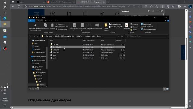Switch to the Поделиться ribbon tab

pyautogui.click(x=49, y=21)
